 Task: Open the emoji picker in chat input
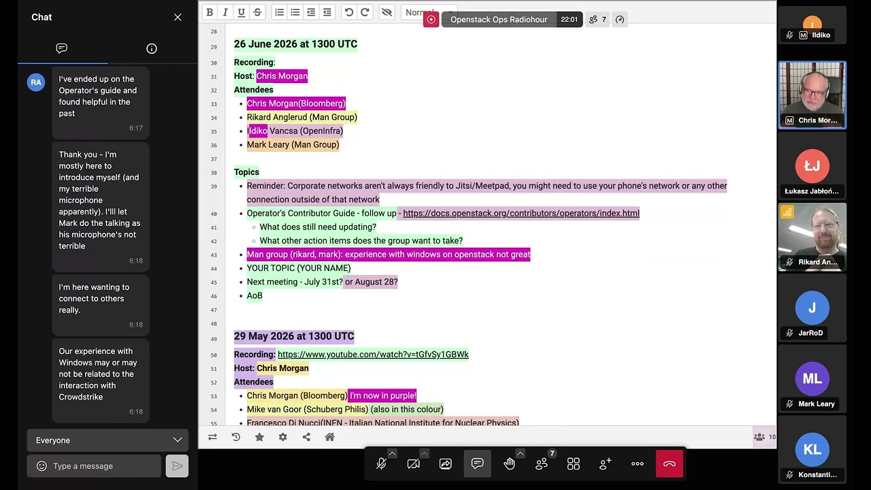click(x=42, y=466)
